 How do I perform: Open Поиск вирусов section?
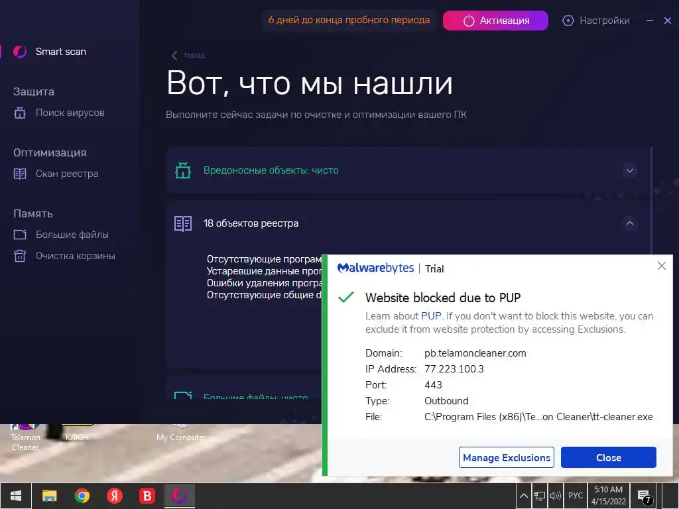pos(70,113)
